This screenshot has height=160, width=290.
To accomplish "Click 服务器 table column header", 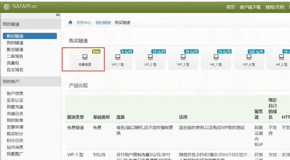I will pos(259,114).
